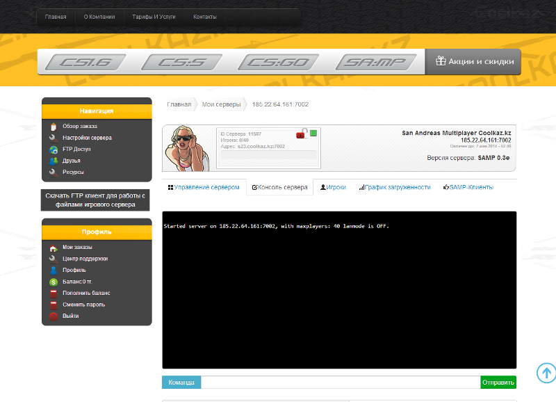
Task: Click the Версия сервера: SAMP 0.3e text
Action: coord(468,158)
